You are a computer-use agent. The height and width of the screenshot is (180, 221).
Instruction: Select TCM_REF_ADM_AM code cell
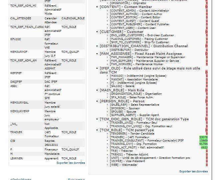click(x=23, y=61)
